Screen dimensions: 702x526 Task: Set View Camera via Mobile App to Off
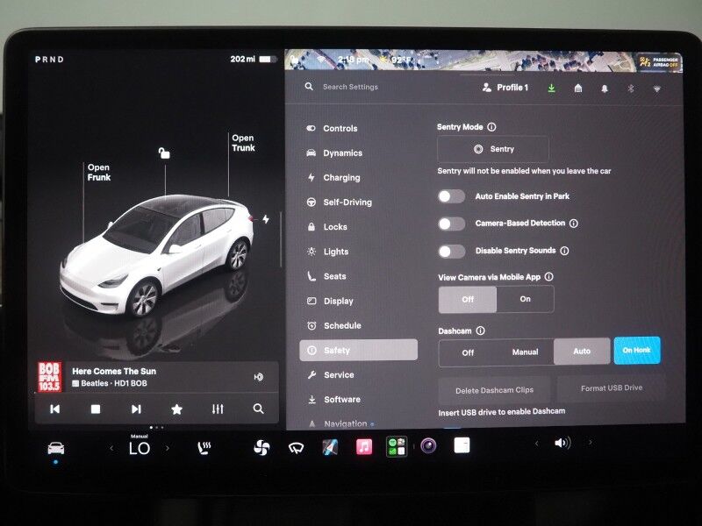[468, 299]
